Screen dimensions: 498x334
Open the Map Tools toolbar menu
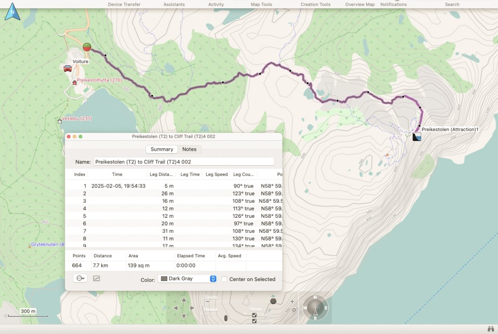coord(261,4)
